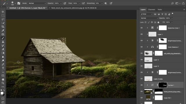Open the brush Opacity slider arrow
The width and height of the screenshot is (186, 104).
[x=61, y=3]
